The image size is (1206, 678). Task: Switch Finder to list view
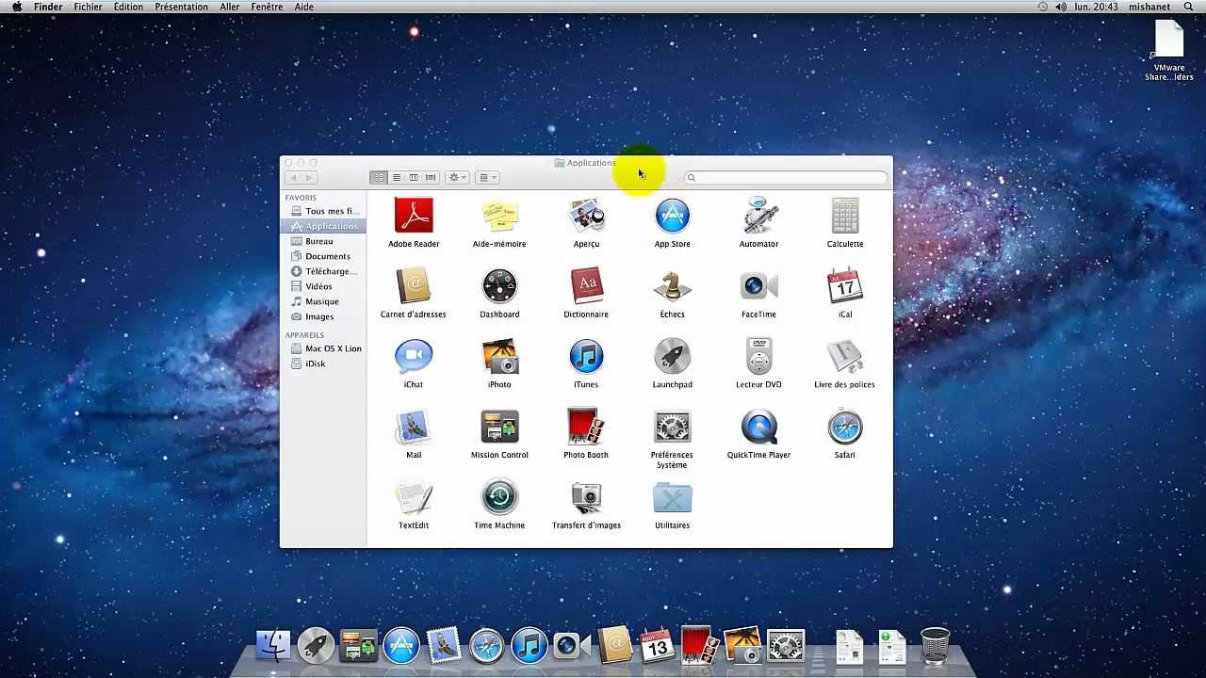[x=396, y=178]
